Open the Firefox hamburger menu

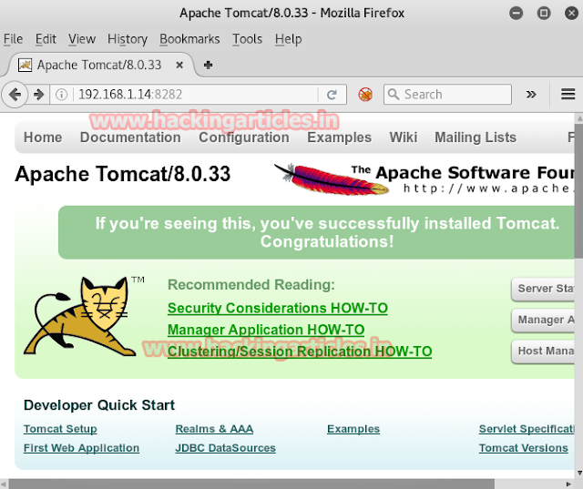point(568,95)
